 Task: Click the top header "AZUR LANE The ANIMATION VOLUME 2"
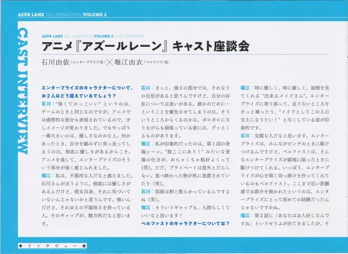point(62,15)
